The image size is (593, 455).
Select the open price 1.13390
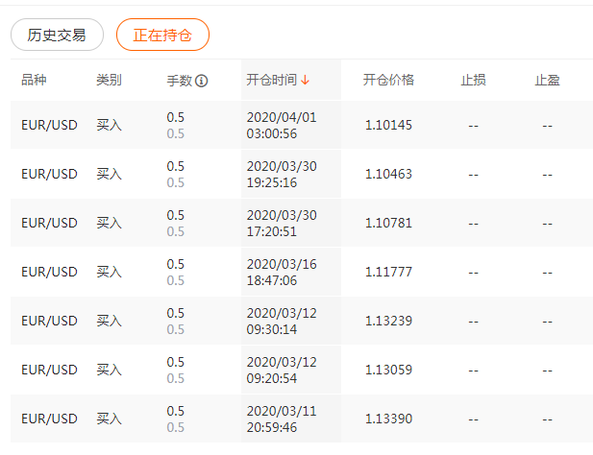388,419
